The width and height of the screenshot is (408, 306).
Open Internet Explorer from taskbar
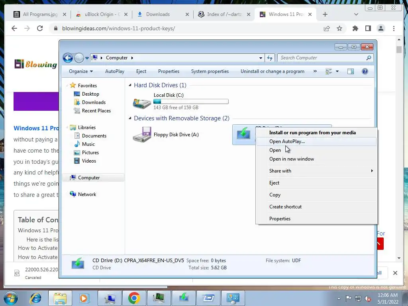coord(36,298)
